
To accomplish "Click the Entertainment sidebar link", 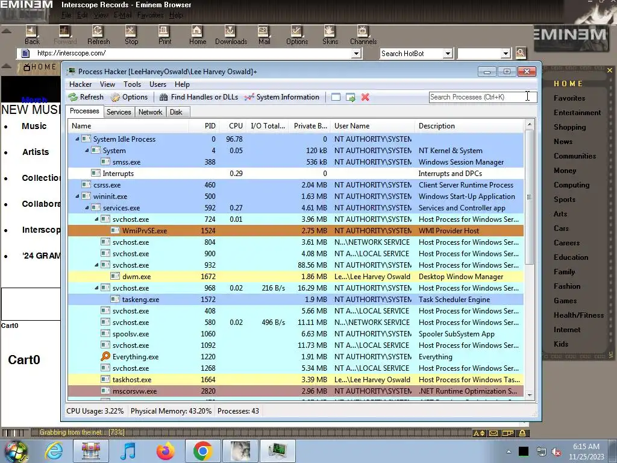I will click(577, 113).
